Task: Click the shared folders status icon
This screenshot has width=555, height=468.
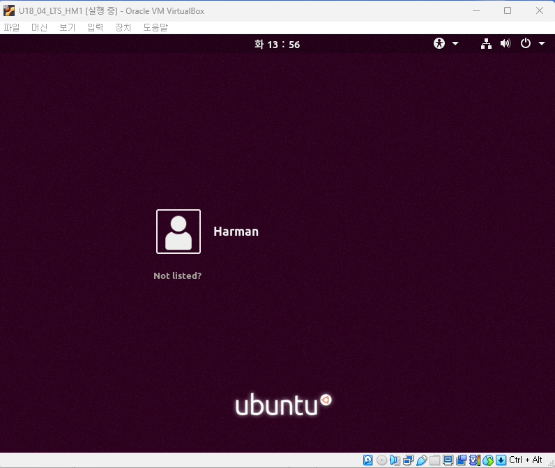Action: coord(434,460)
